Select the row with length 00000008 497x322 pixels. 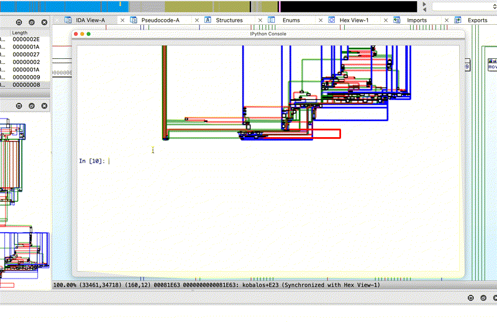[26, 85]
